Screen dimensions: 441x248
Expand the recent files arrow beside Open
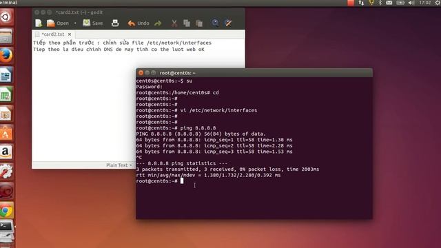(75, 23)
